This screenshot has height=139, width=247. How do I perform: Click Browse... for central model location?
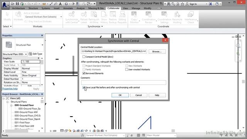click(157, 51)
